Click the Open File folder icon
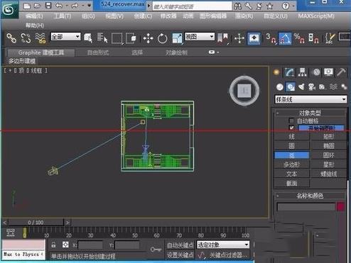This screenshot has width=351, height=263. (x=37, y=6)
